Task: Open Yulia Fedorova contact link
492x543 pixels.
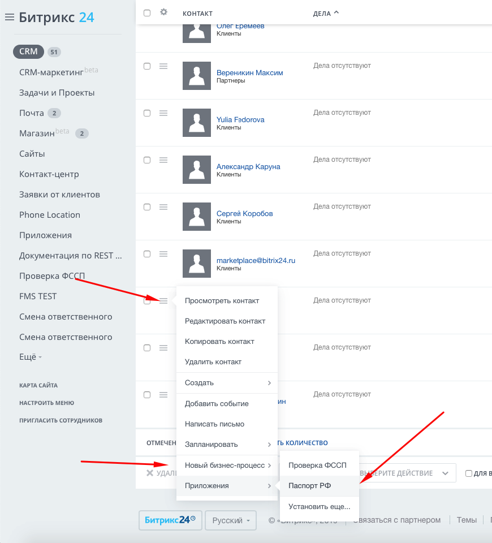Action: click(x=240, y=119)
